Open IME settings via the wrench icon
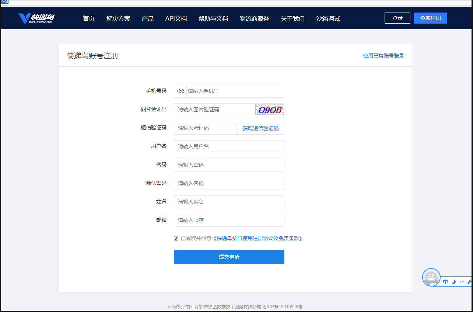 (x=469, y=282)
